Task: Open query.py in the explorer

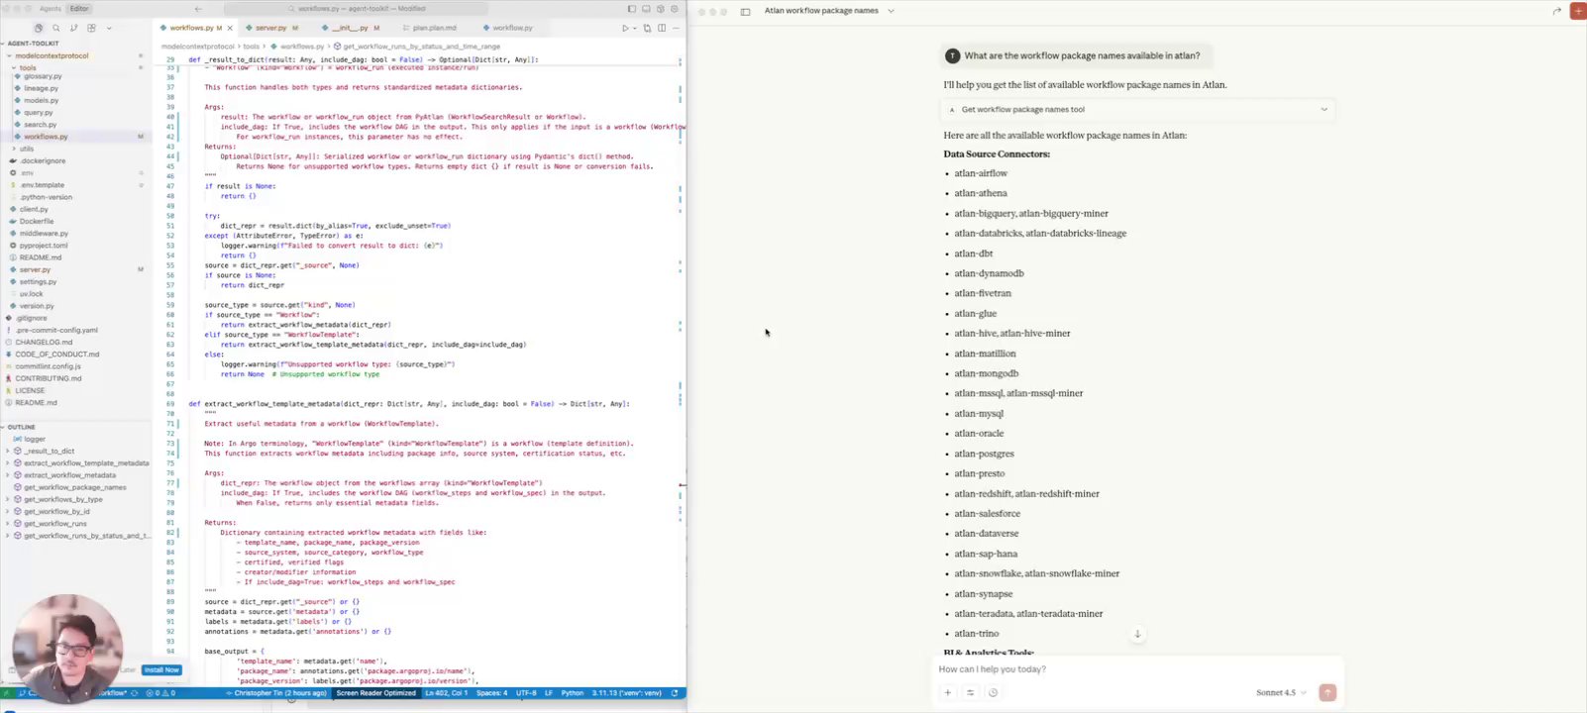Action: pyautogui.click(x=39, y=112)
